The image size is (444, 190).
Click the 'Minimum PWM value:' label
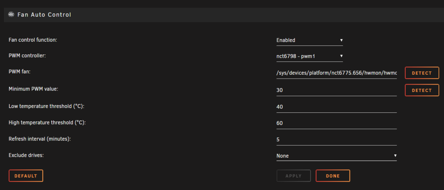(x=33, y=89)
